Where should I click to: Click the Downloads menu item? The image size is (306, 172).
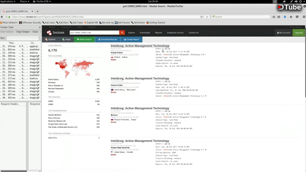click(145, 32)
